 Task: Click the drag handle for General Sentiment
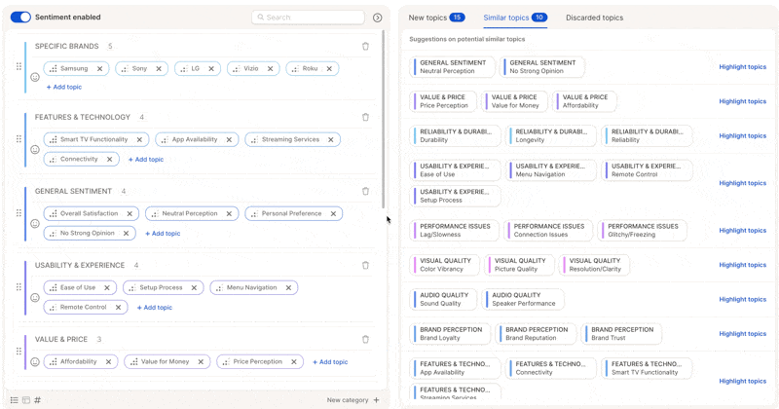[19, 213]
